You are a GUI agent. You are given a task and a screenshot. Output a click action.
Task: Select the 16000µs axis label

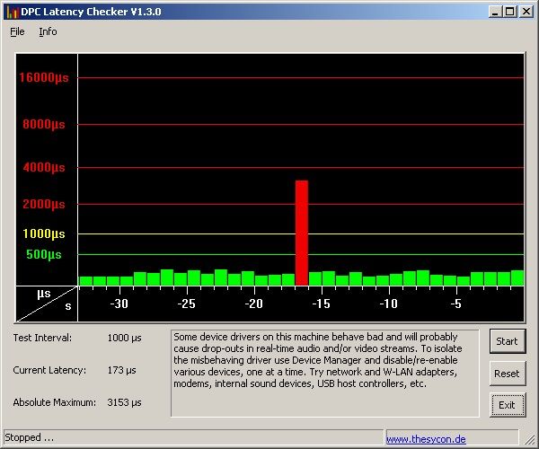click(x=44, y=77)
